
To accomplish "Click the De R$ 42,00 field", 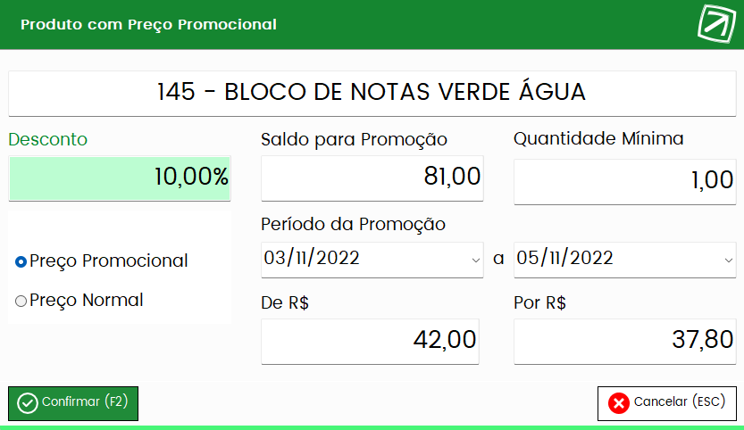I will coord(370,342).
